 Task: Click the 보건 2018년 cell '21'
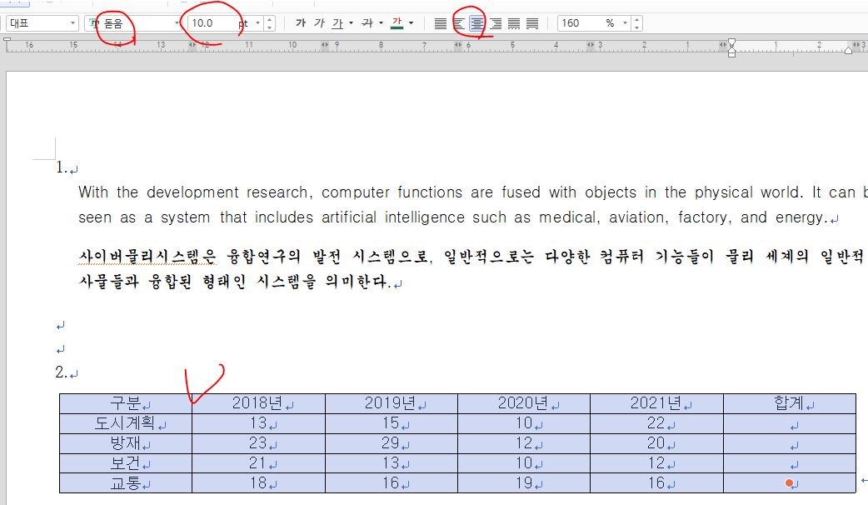pyautogui.click(x=258, y=463)
